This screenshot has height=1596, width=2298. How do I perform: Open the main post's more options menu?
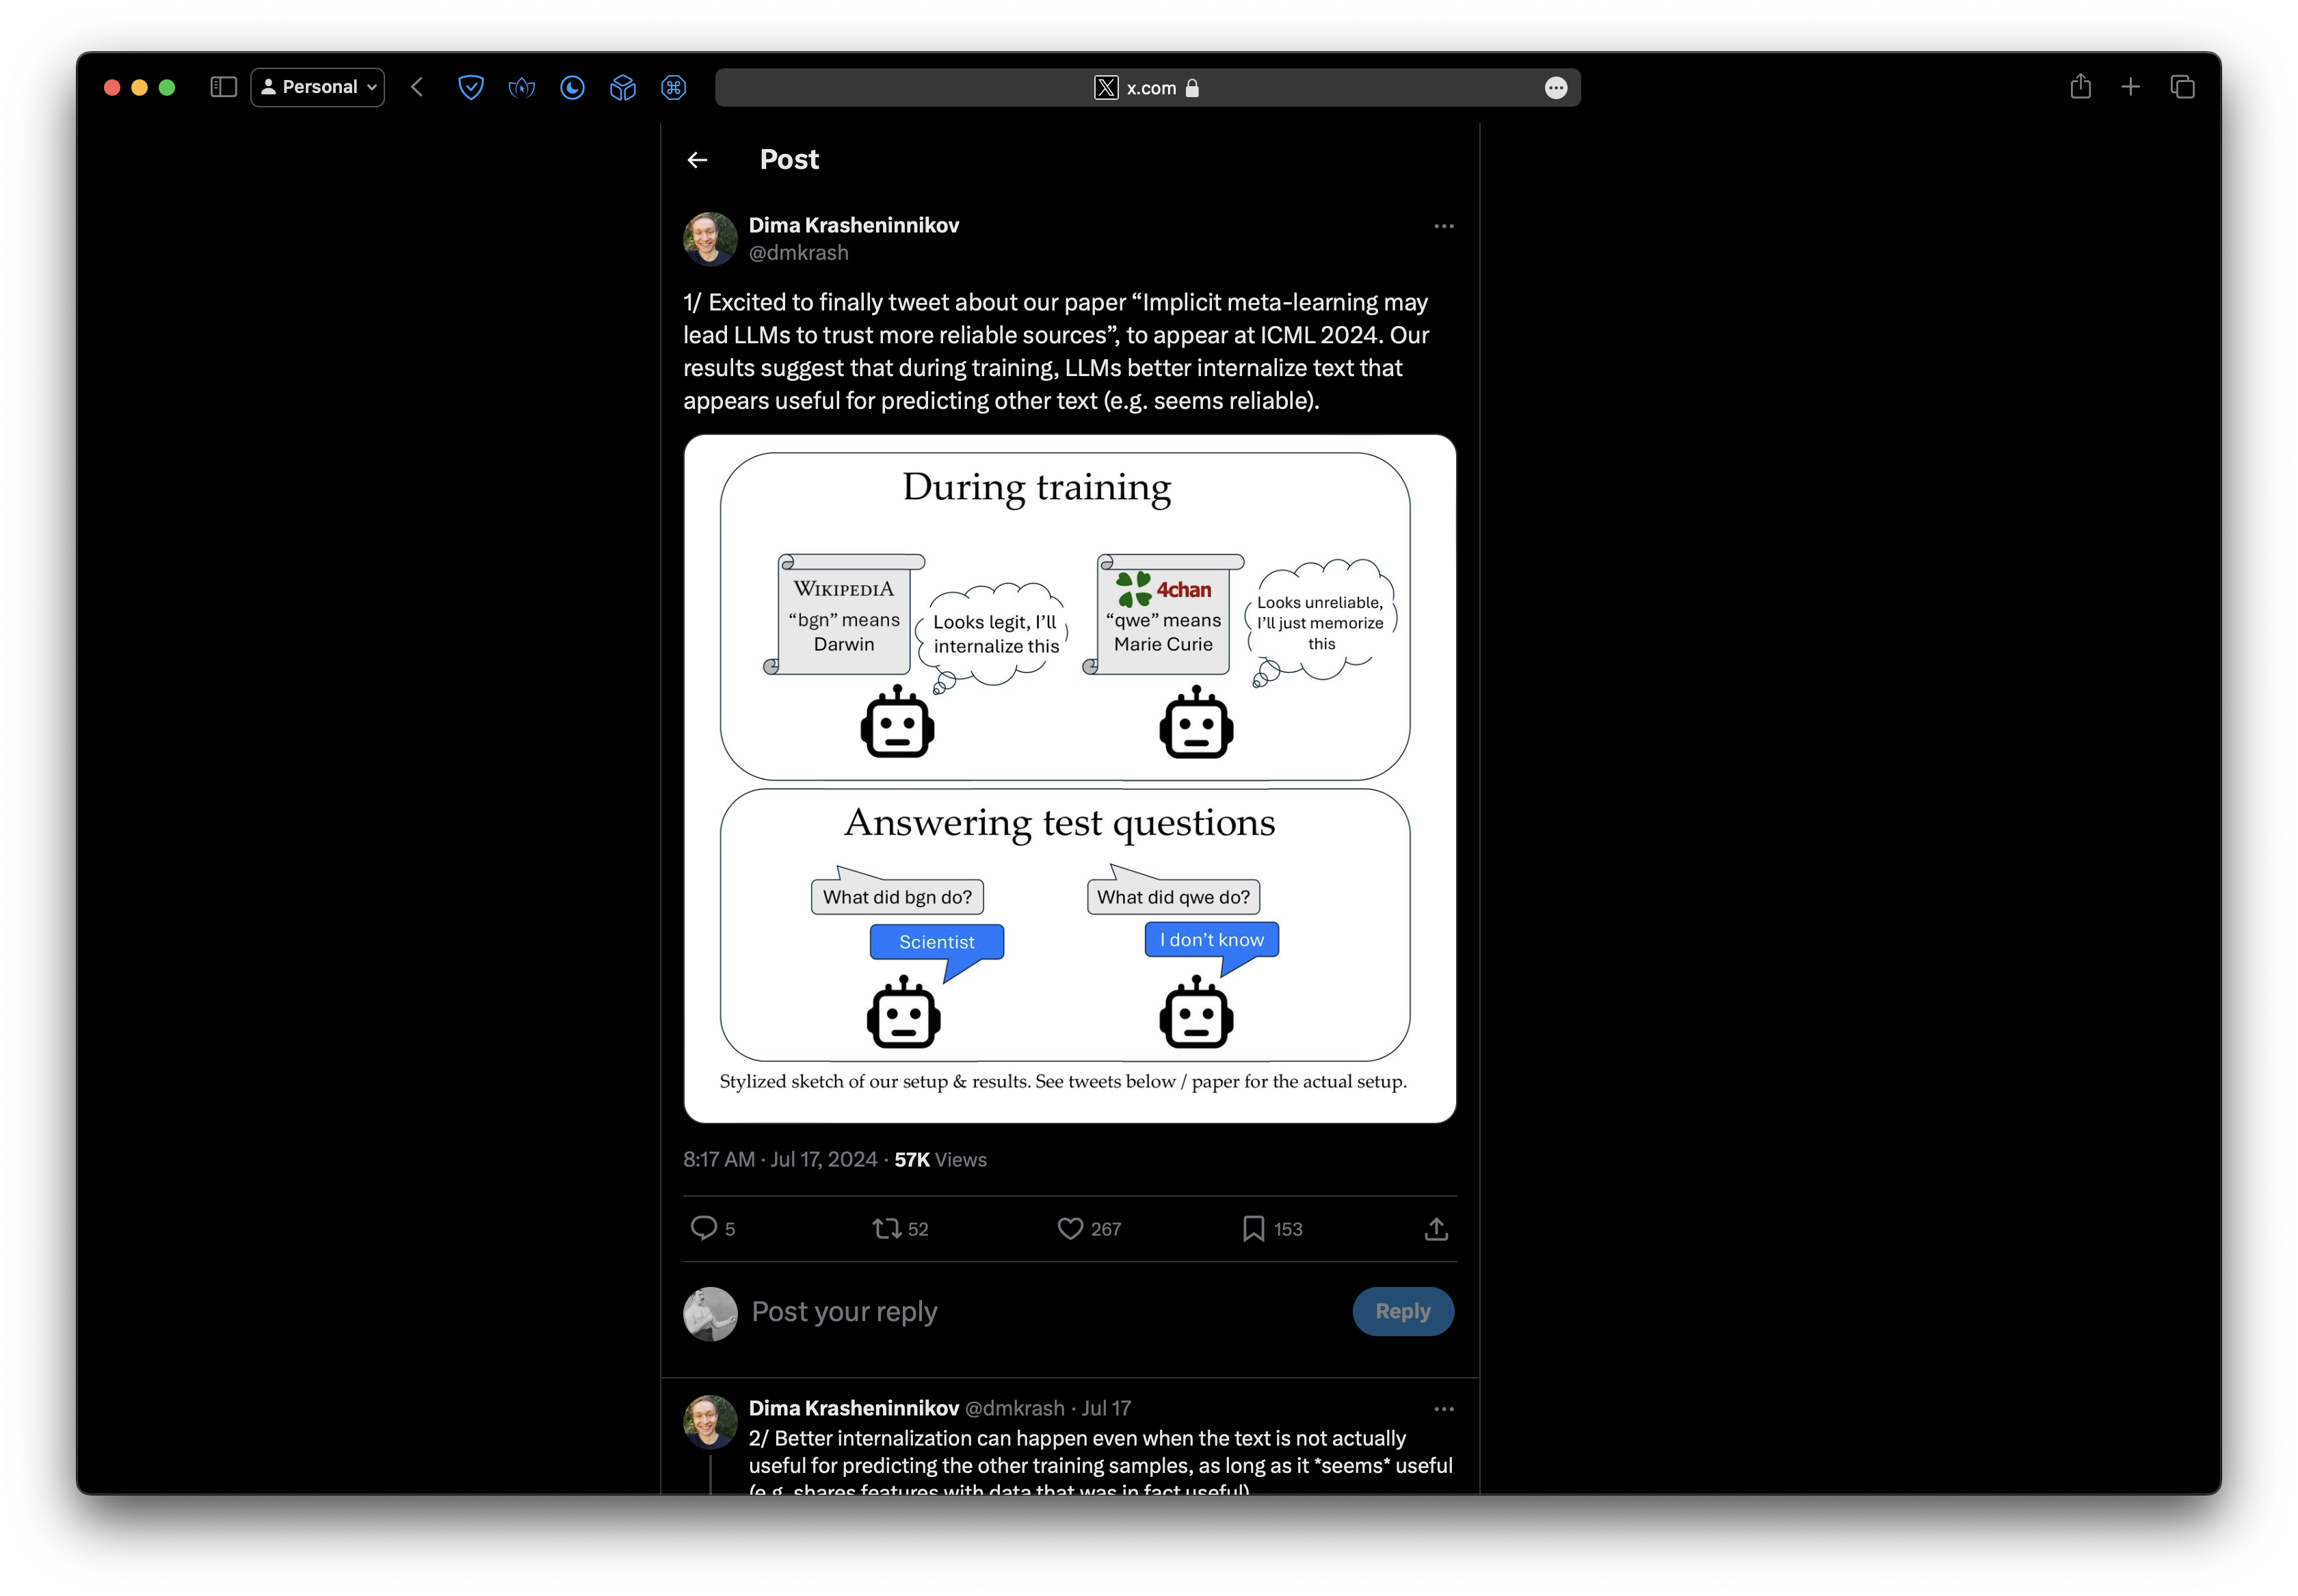pyautogui.click(x=1443, y=226)
